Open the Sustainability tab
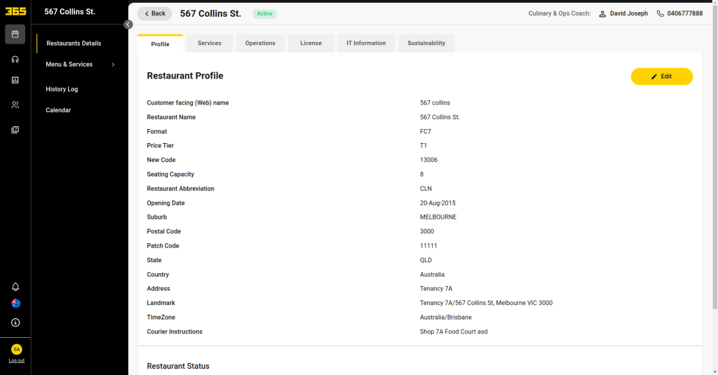 (426, 43)
